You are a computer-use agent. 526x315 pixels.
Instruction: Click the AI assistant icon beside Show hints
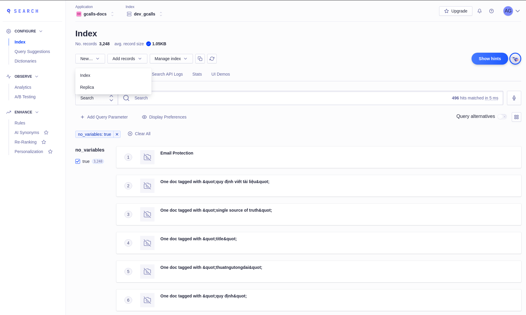point(515,59)
